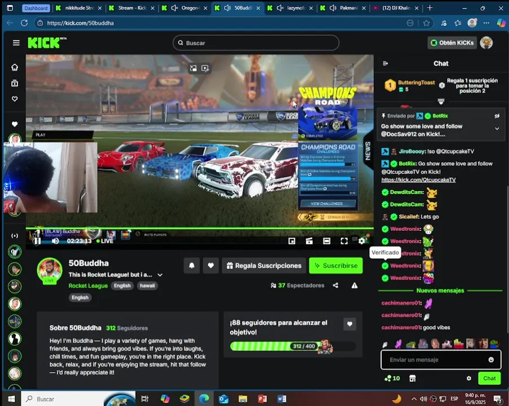Viewport: 509px width, 406px height.
Task: Open the Rocket League category link
Action: (88, 285)
